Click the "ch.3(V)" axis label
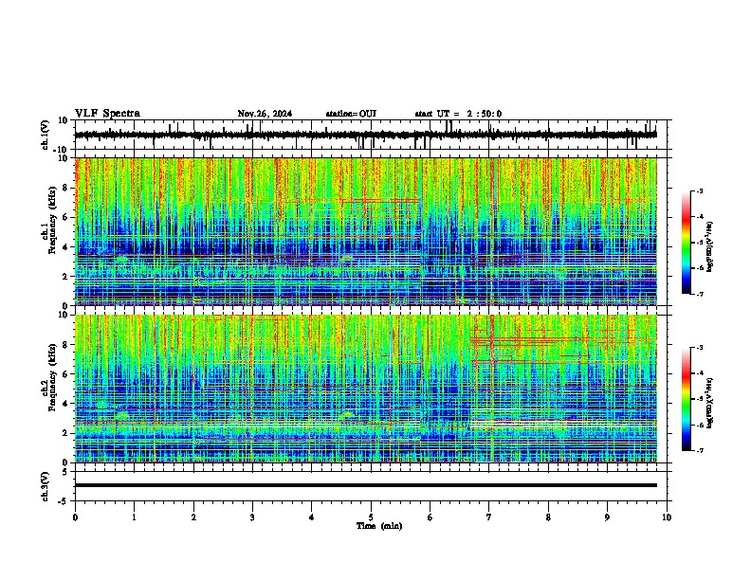 tap(46, 486)
